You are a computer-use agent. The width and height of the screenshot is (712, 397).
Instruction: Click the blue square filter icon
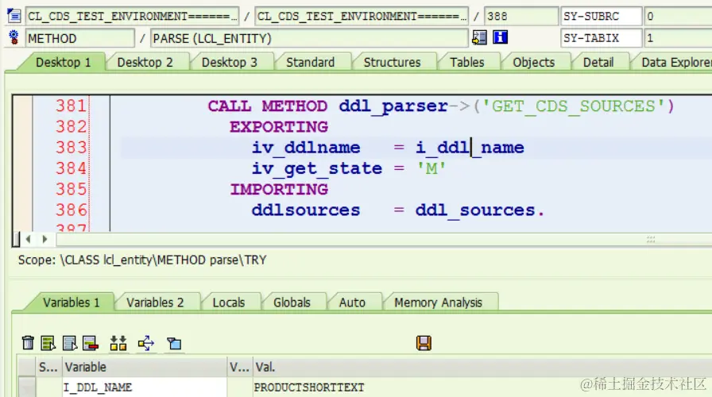174,344
